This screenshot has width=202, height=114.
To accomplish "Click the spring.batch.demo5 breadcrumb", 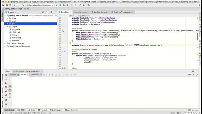I will pyautogui.click(x=13, y=9).
